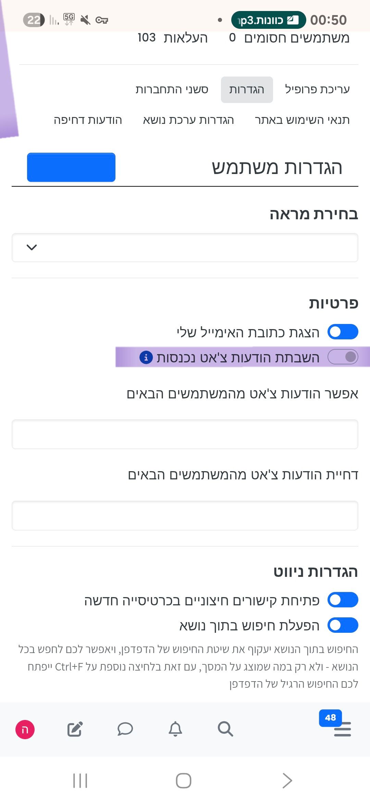
Task: Toggle הצגת כתובת האימייל שלי switch
Action: click(343, 332)
